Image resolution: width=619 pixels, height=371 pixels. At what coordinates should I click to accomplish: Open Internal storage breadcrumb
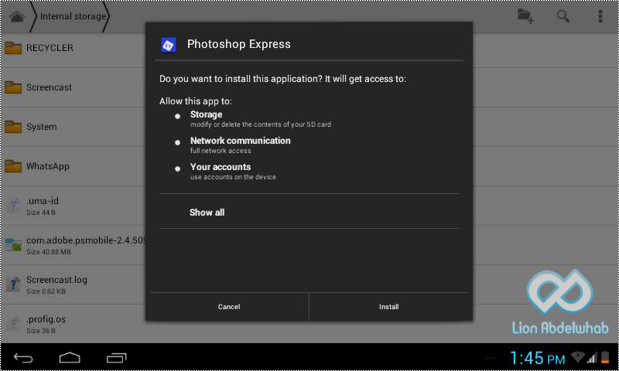pos(73,16)
